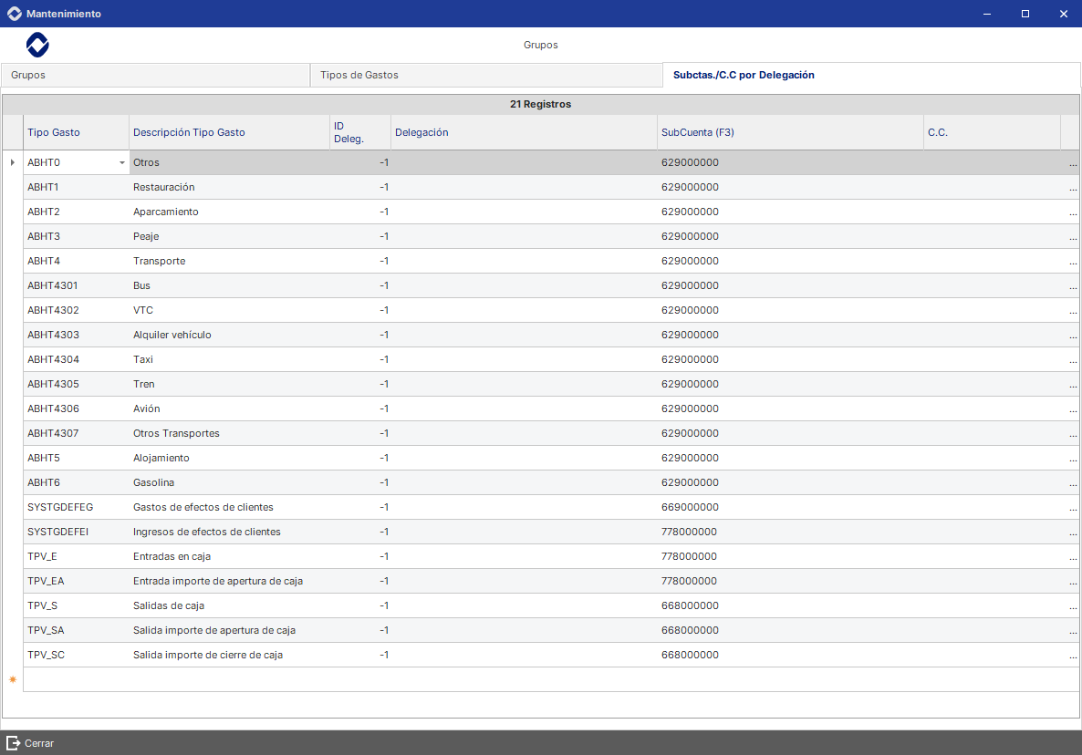The height and width of the screenshot is (755, 1082).
Task: Select the Otros Transportes description cell
Action: pos(229,434)
